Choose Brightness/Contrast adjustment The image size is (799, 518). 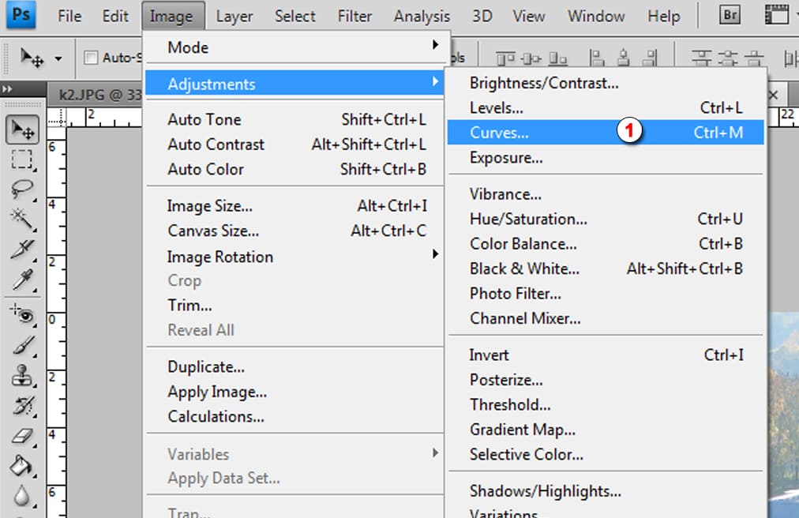coord(606,83)
